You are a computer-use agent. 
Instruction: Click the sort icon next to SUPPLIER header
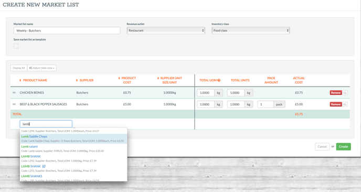pyautogui.click(x=77, y=80)
